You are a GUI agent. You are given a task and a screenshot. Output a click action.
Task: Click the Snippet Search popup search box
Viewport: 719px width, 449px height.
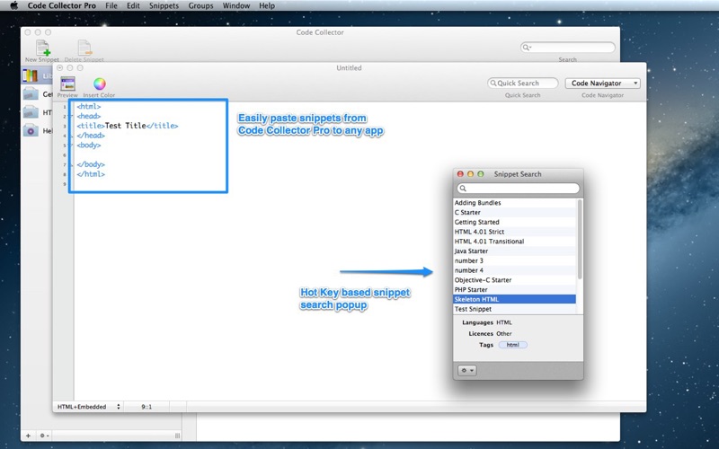point(519,189)
